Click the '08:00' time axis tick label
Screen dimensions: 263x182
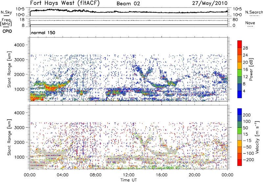coord(96,175)
